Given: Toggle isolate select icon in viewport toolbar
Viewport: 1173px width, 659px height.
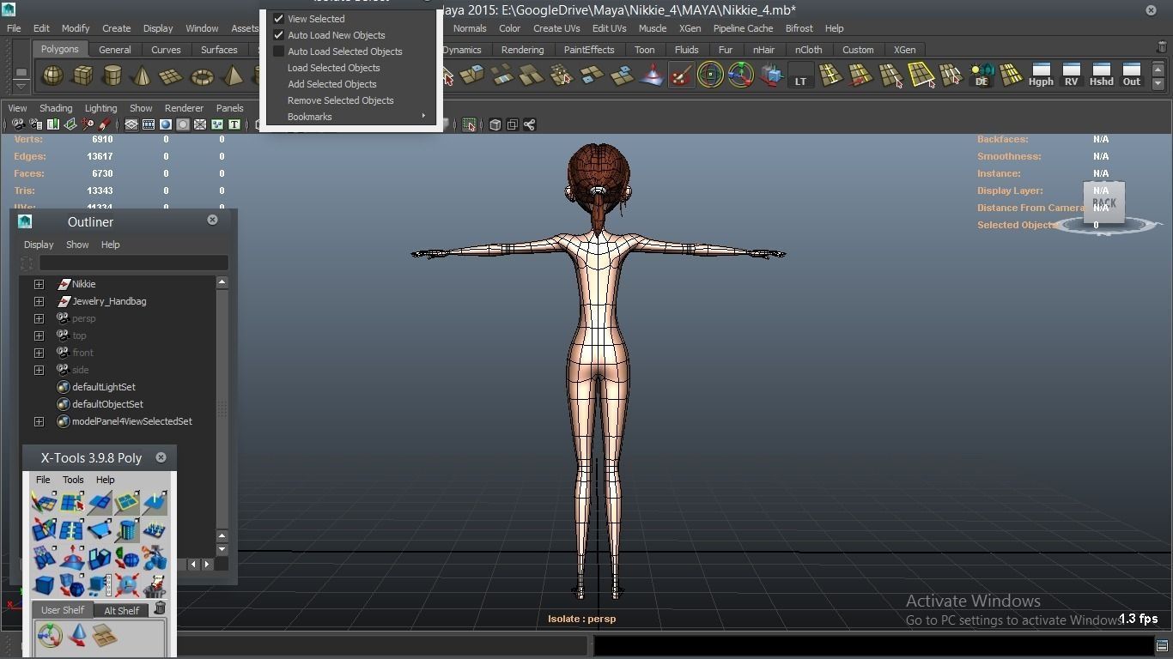Looking at the screenshot, I should pos(469,124).
